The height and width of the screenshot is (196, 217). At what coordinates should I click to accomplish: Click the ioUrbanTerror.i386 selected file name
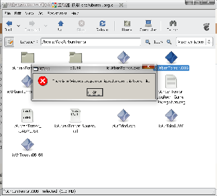pyautogui.click(x=171, y=68)
